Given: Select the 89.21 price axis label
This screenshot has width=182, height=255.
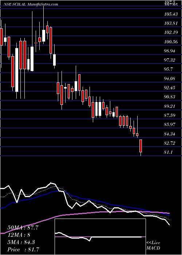Looking at the screenshot, I should click(170, 106).
